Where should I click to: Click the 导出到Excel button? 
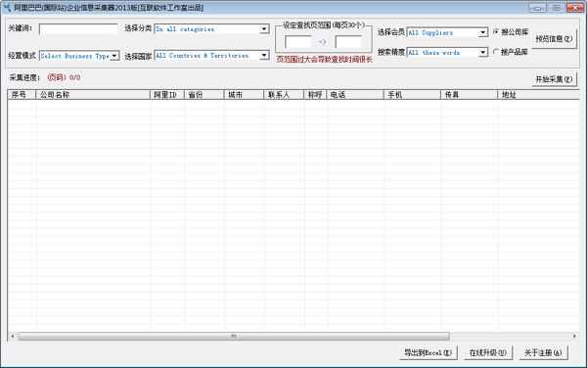tap(429, 352)
